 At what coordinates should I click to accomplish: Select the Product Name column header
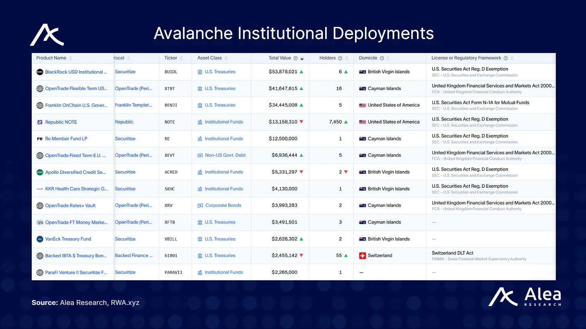pyautogui.click(x=52, y=58)
